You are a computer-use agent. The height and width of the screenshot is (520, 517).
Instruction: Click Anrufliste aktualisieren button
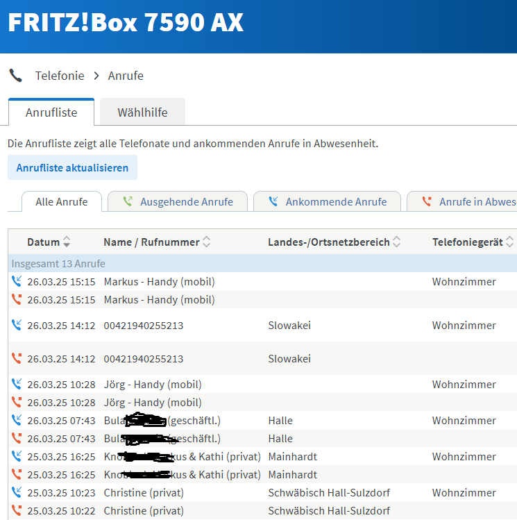(x=72, y=167)
